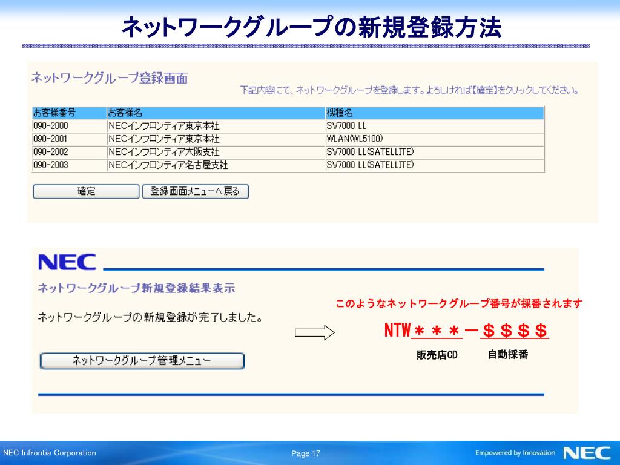Click the お客様番号 column header
620x465 pixels.
[x=69, y=113]
